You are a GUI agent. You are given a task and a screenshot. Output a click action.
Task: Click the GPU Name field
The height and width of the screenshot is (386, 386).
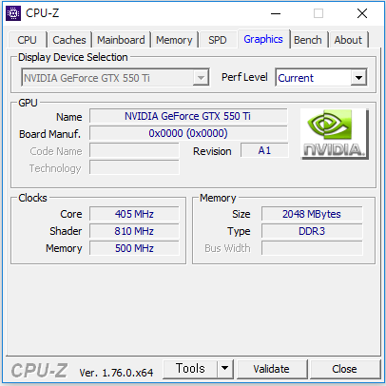[x=188, y=116]
